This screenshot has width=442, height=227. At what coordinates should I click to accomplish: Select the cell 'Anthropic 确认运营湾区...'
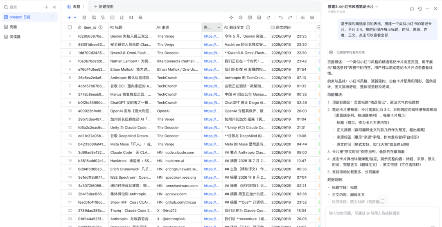132,78
